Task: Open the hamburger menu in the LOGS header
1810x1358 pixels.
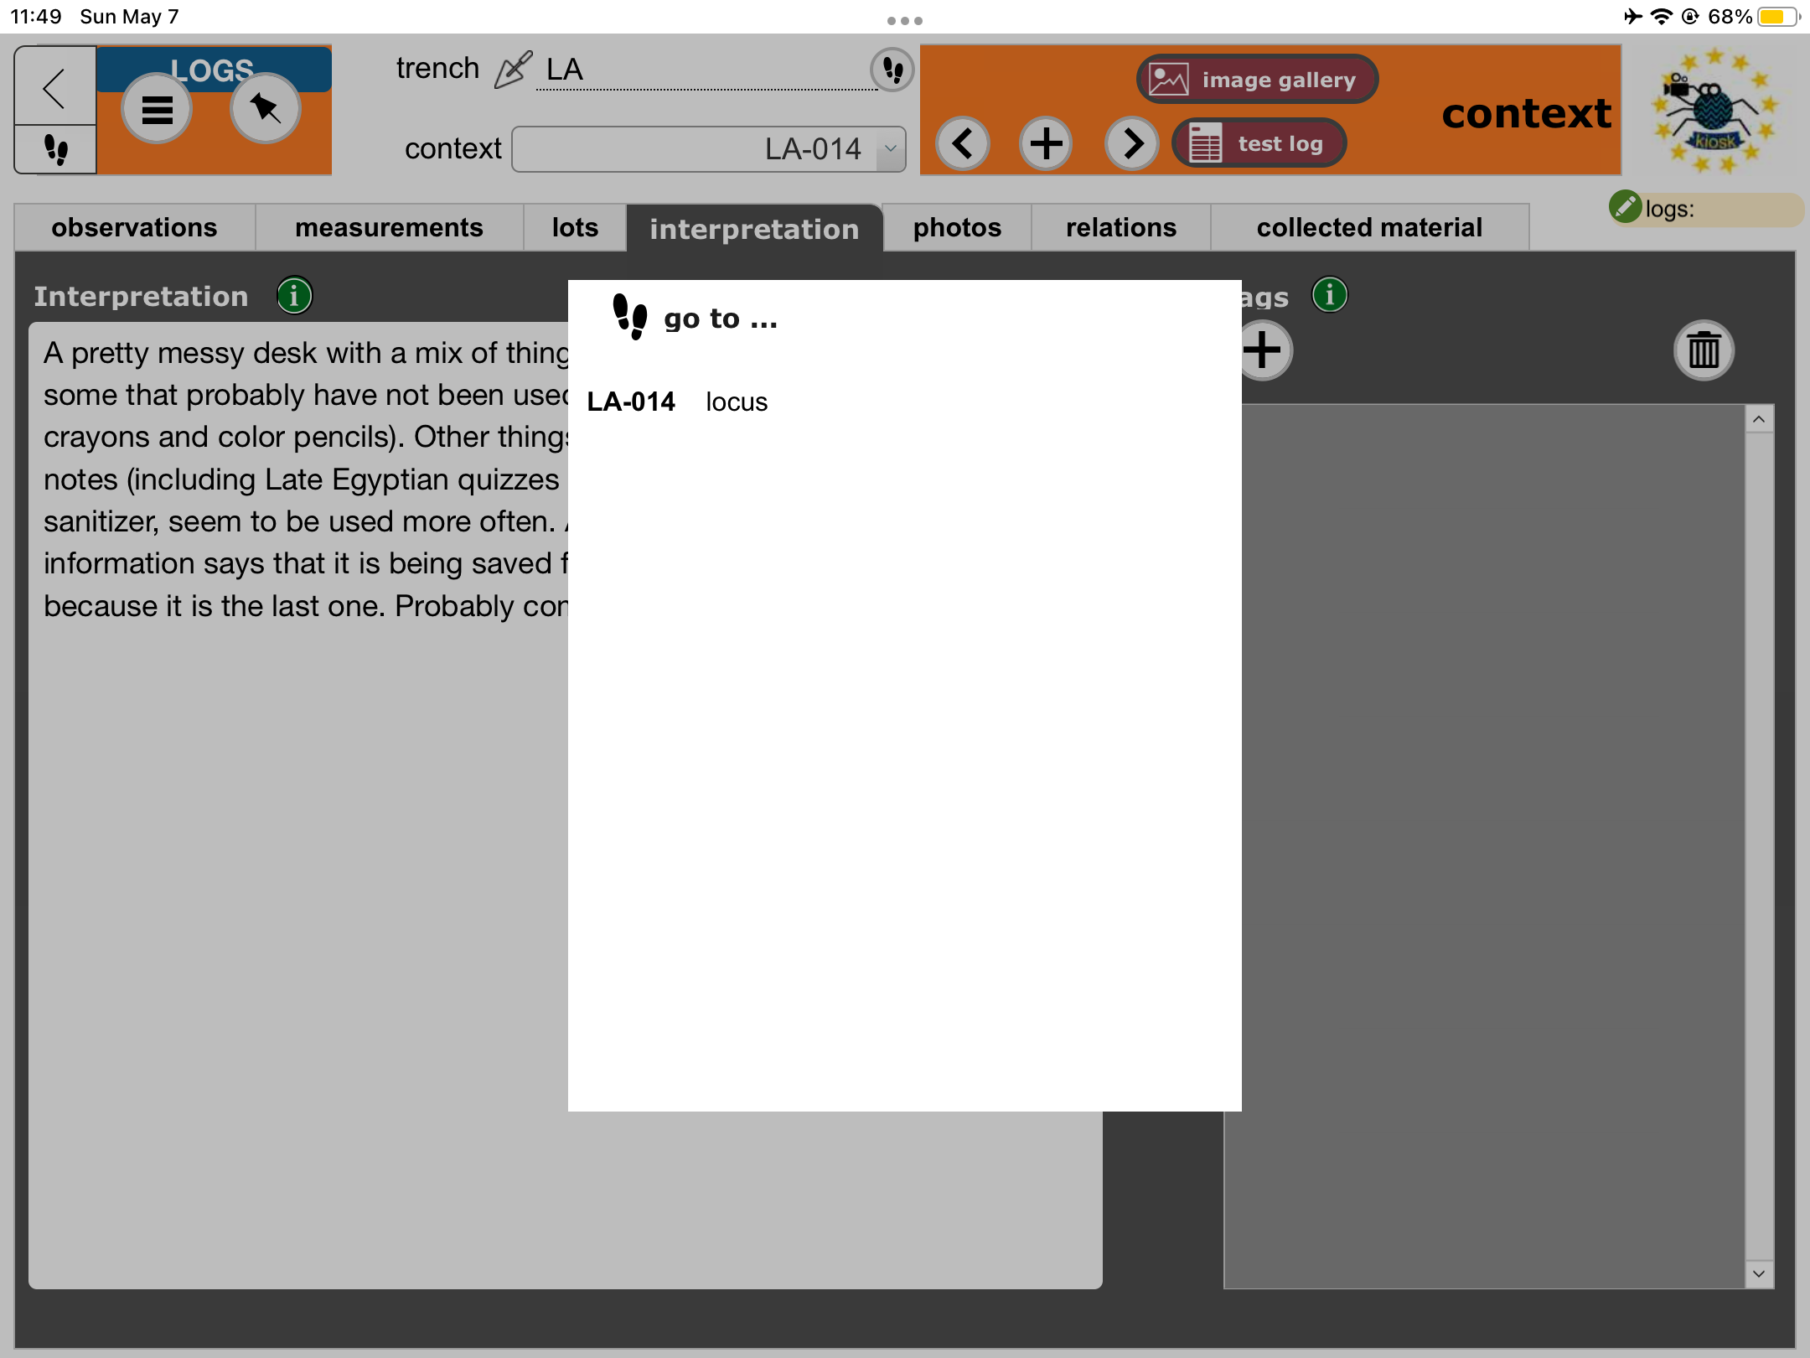Action: (x=156, y=107)
